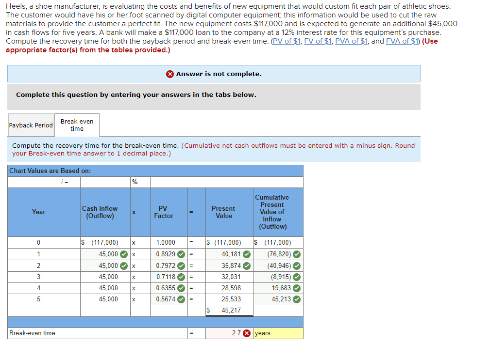
Task: Click green check beside cumulative value 19,683
Action: coord(297,288)
